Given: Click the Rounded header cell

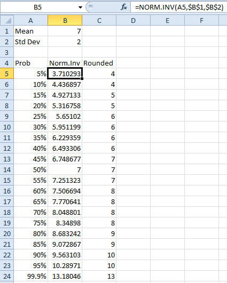Looking at the screenshot, I should 99,63.
